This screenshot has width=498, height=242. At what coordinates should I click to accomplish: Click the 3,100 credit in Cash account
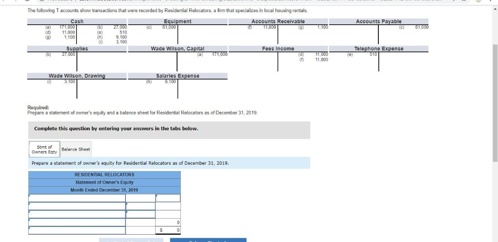(121, 42)
